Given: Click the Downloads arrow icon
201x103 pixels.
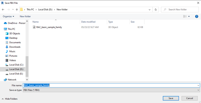Looking at the screenshot, I should pos(7,47).
